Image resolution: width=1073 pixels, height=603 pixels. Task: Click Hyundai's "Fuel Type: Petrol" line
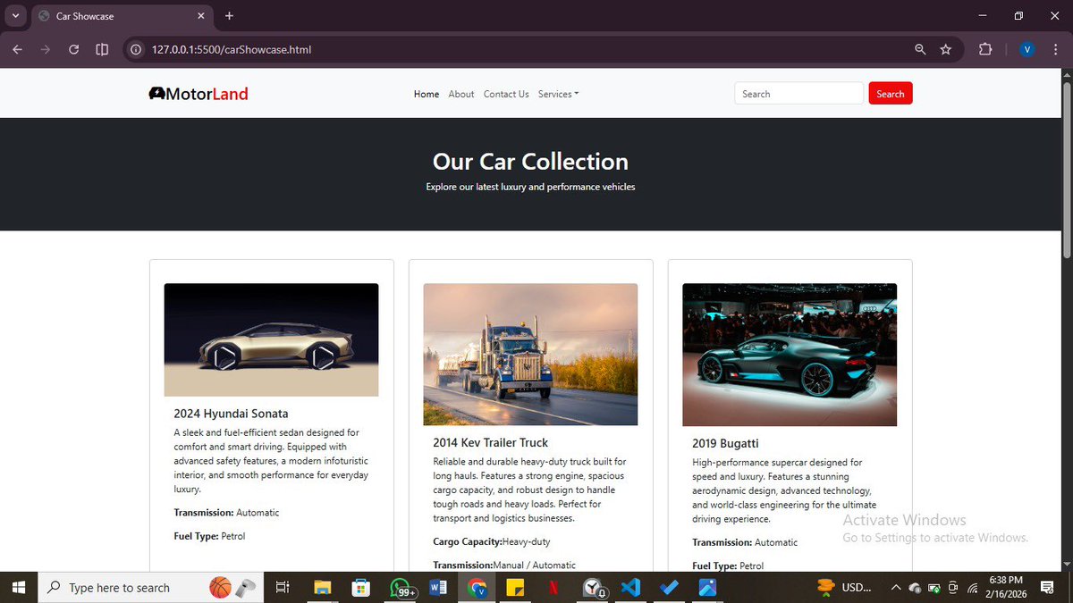(209, 536)
